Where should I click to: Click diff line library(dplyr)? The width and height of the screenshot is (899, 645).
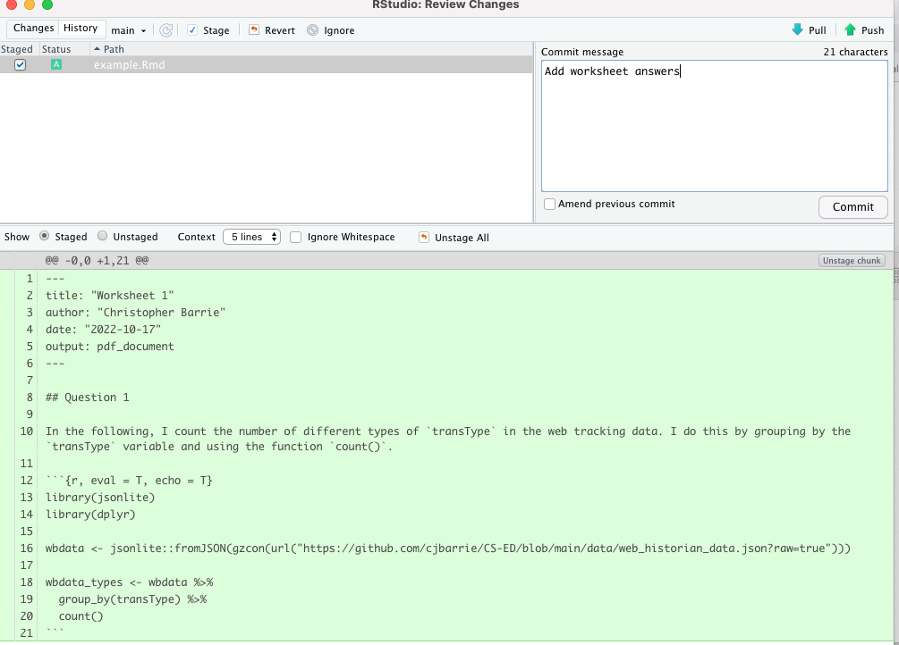click(90, 515)
